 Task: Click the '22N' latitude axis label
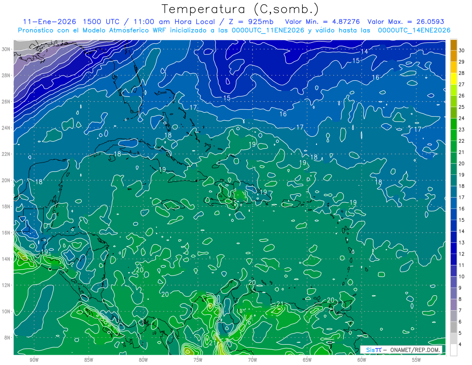[x=7, y=154]
